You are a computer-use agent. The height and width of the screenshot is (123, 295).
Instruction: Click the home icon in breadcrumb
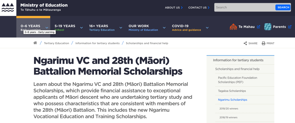[35, 43]
